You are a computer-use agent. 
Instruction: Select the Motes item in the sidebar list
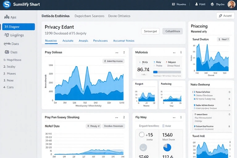11,73
